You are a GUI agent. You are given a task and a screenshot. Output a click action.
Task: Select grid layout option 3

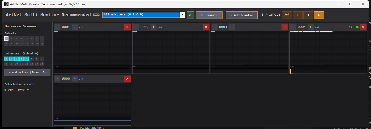[x=308, y=15]
